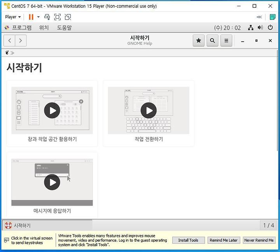Close the GNOME Help window
This screenshot has height=252, width=280.
click(x=270, y=41)
